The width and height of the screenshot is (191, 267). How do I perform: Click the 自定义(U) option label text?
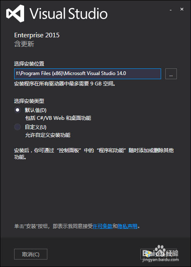coord(36,127)
